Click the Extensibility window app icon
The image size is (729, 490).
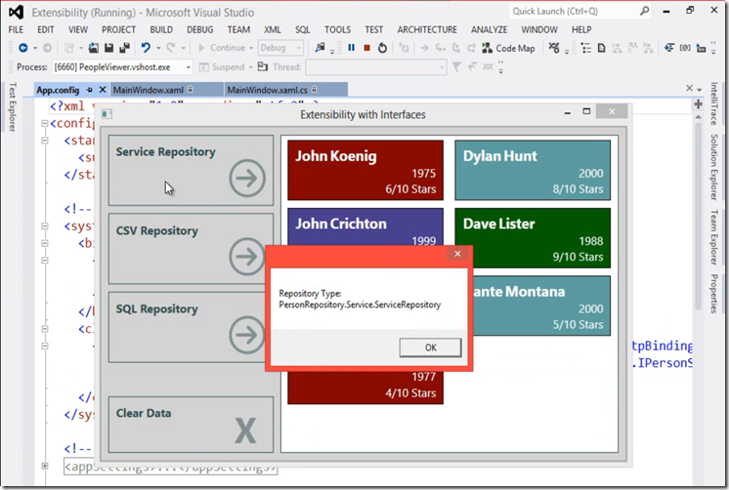[107, 114]
